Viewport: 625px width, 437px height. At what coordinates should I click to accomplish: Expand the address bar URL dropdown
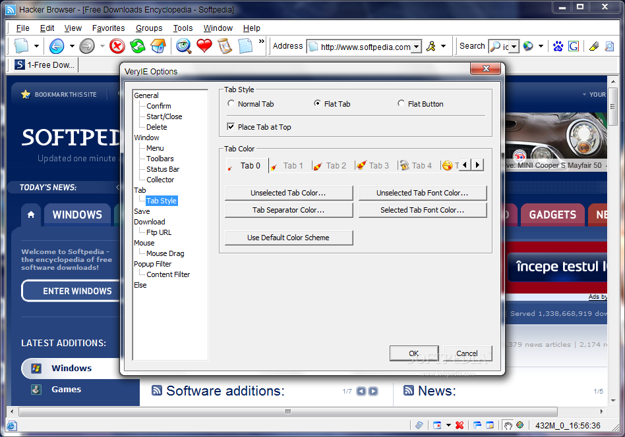click(x=416, y=47)
